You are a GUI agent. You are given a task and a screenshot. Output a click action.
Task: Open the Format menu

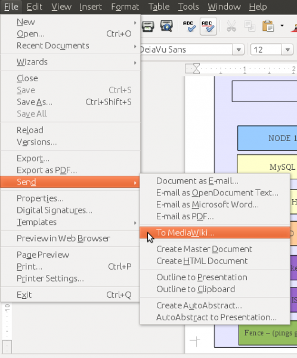point(125,7)
